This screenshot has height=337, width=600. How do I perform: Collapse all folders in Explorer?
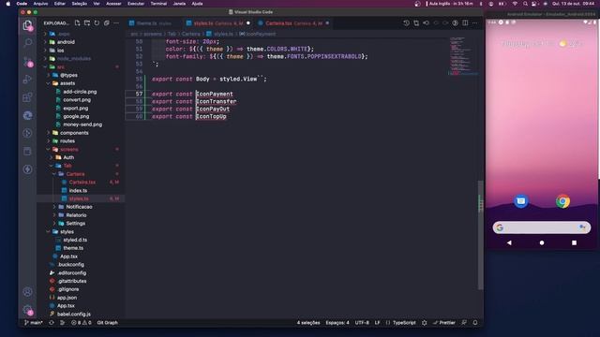(x=106, y=22)
